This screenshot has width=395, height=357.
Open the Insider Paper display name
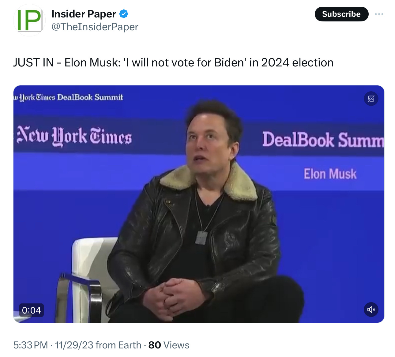84,14
